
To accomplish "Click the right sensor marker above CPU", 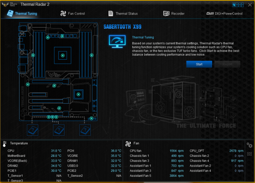I will coord(62,36).
